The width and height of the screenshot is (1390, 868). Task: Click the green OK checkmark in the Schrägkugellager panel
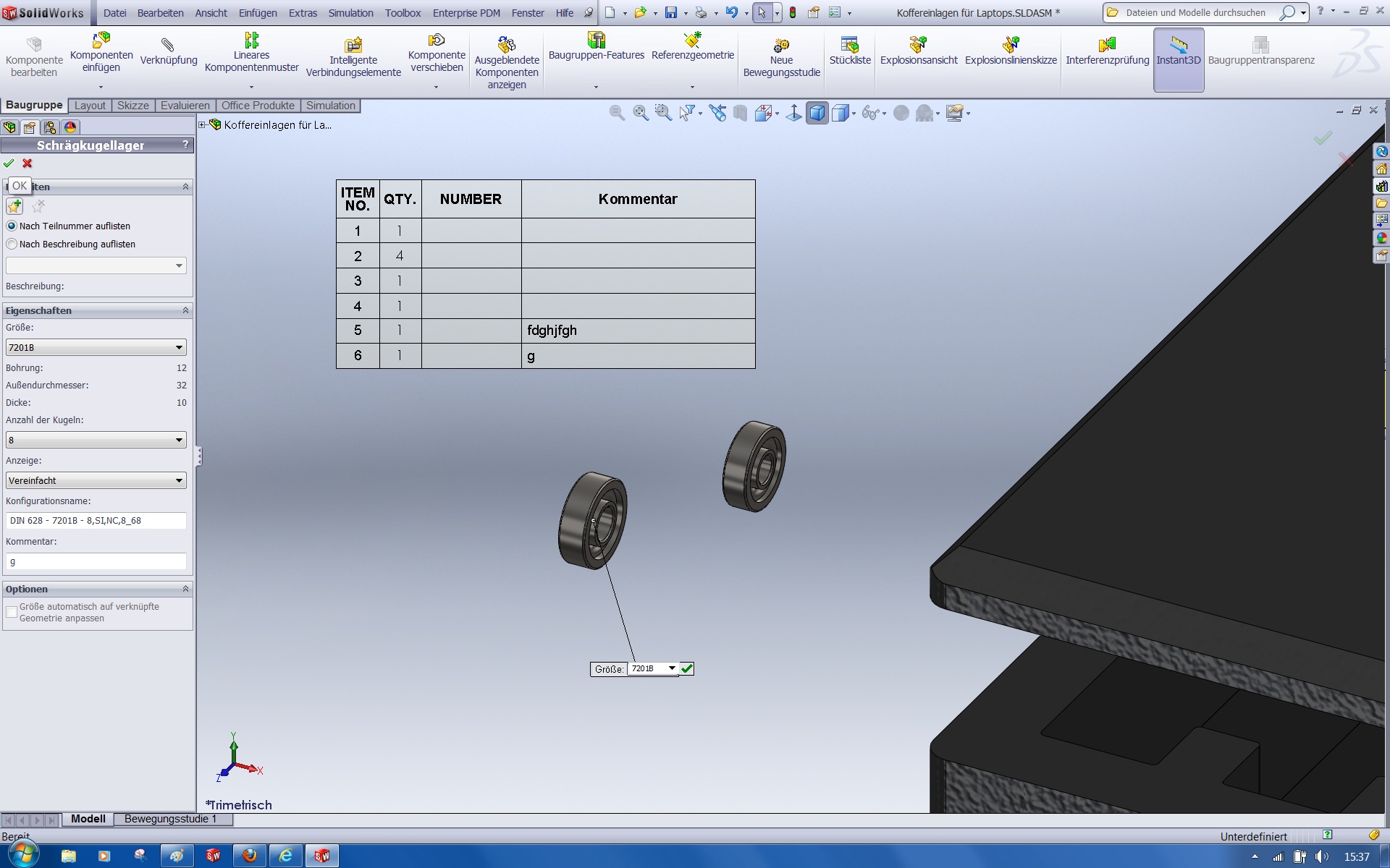[x=9, y=163]
